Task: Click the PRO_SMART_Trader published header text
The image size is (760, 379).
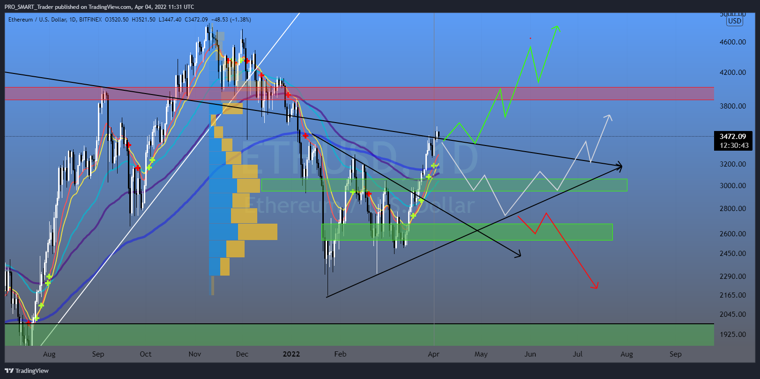Action: [x=99, y=7]
